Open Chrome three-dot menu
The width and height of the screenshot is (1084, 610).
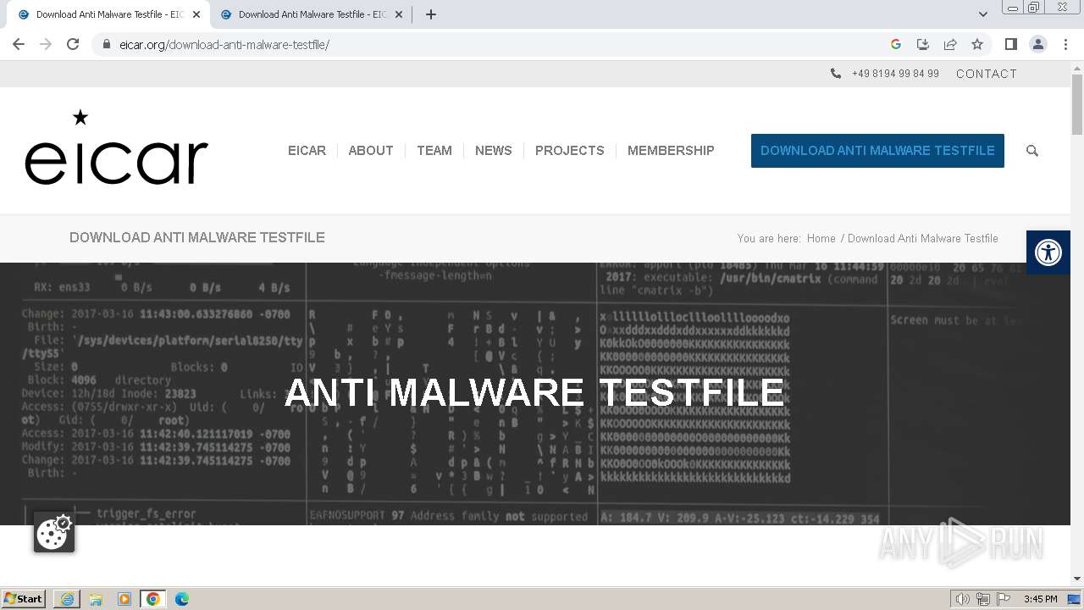click(1065, 44)
